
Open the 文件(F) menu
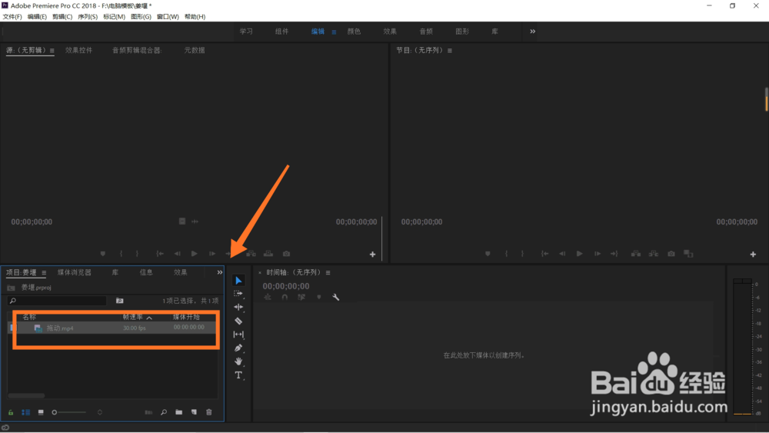pyautogui.click(x=12, y=17)
